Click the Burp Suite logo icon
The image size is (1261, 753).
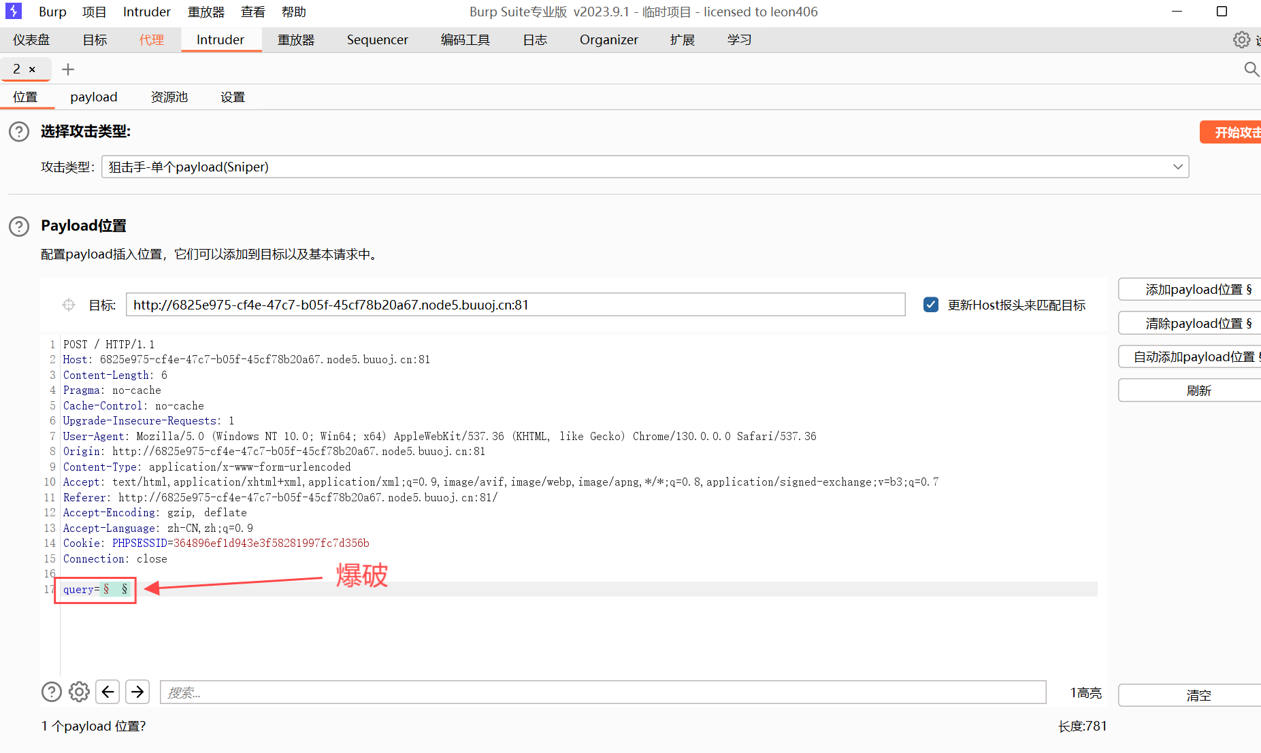click(x=14, y=11)
